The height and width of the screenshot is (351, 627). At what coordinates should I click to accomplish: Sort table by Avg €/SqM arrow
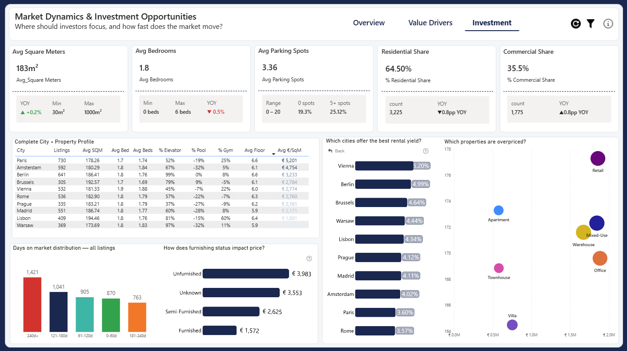[x=273, y=153]
